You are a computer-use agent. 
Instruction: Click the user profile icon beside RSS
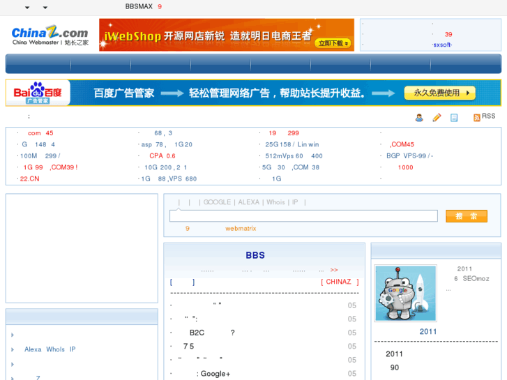click(x=419, y=118)
